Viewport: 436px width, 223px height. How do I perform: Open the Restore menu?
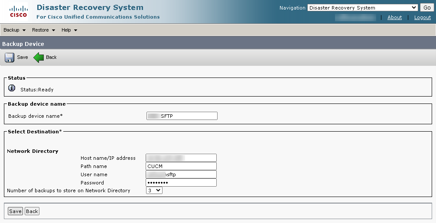point(43,30)
